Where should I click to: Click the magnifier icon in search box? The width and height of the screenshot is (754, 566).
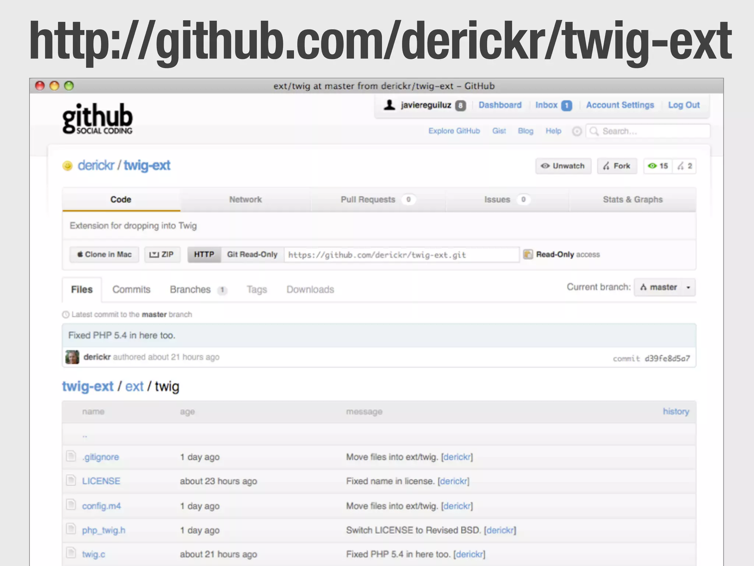click(593, 131)
